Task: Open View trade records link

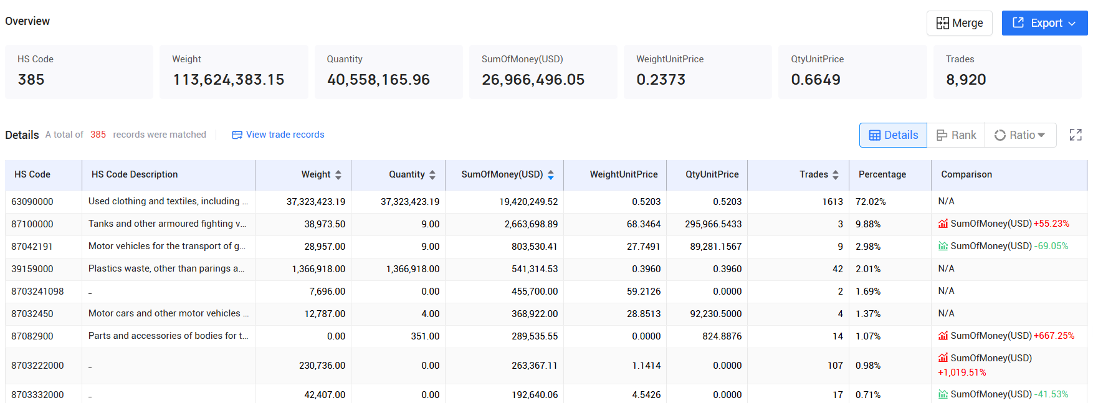Action: pos(285,135)
